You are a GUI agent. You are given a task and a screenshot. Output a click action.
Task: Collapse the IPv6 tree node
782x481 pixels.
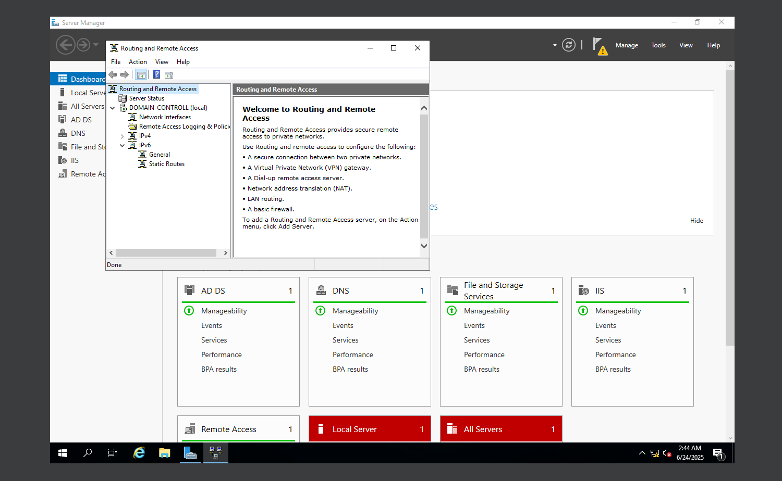point(123,146)
